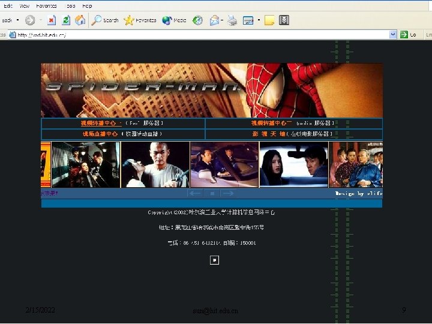Viewport: 432px width, 324px height.
Task: Click the grey download arrows toolbar icon
Action: click(284, 20)
